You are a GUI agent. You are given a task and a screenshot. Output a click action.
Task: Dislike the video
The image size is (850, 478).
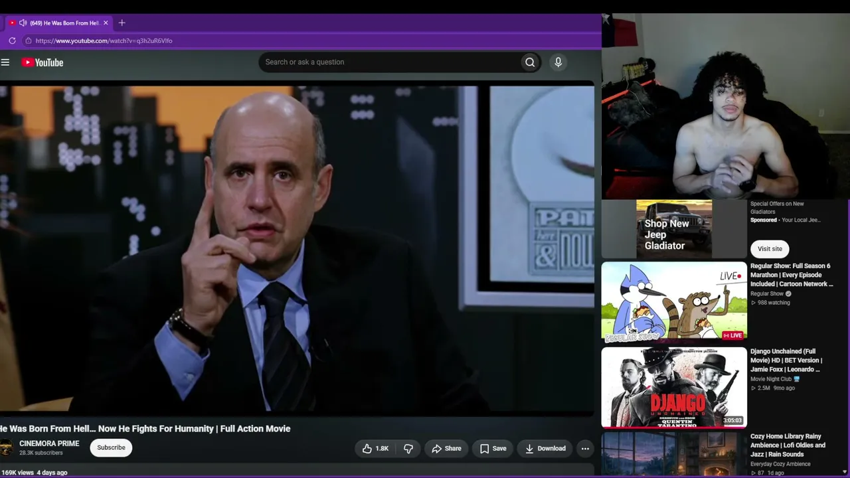pyautogui.click(x=408, y=449)
